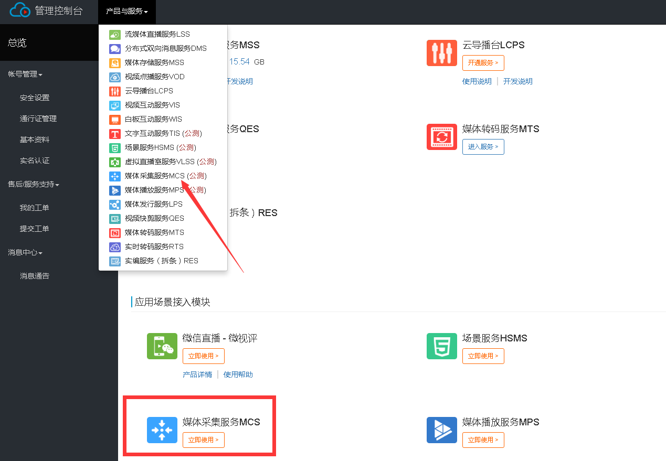Click the QES video editing icon in menu
Image resolution: width=666 pixels, height=461 pixels.
pos(115,219)
